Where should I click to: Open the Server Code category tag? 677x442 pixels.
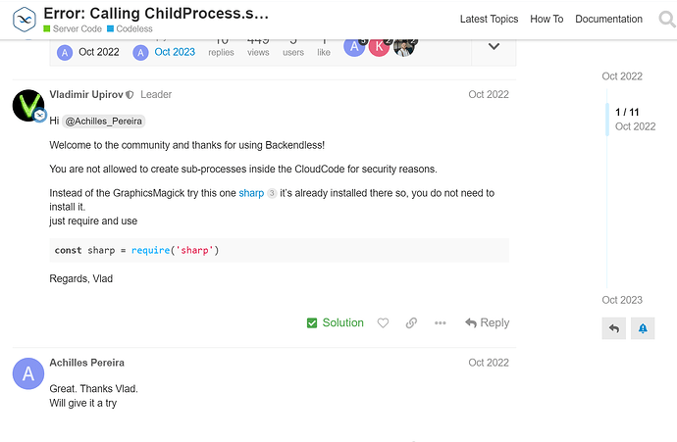point(73,28)
